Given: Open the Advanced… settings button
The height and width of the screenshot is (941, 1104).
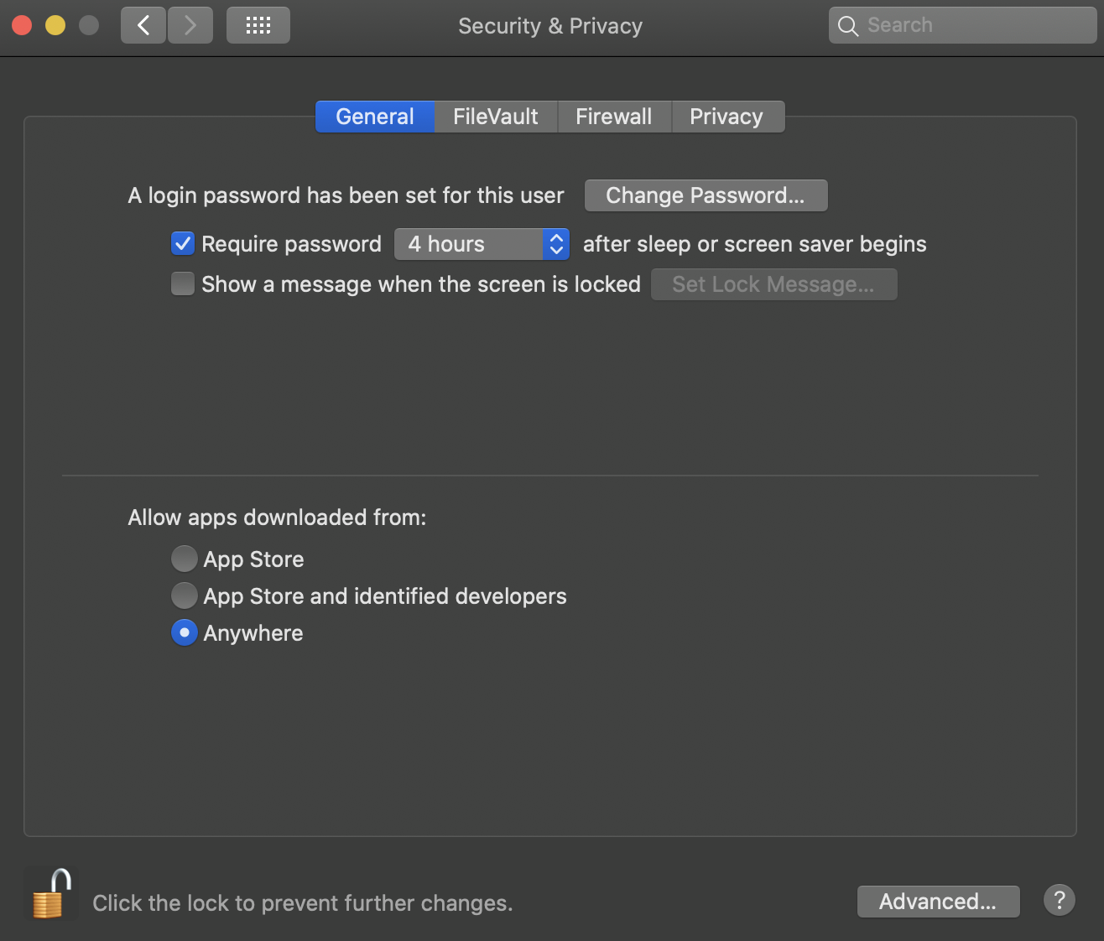Looking at the screenshot, I should [x=938, y=902].
